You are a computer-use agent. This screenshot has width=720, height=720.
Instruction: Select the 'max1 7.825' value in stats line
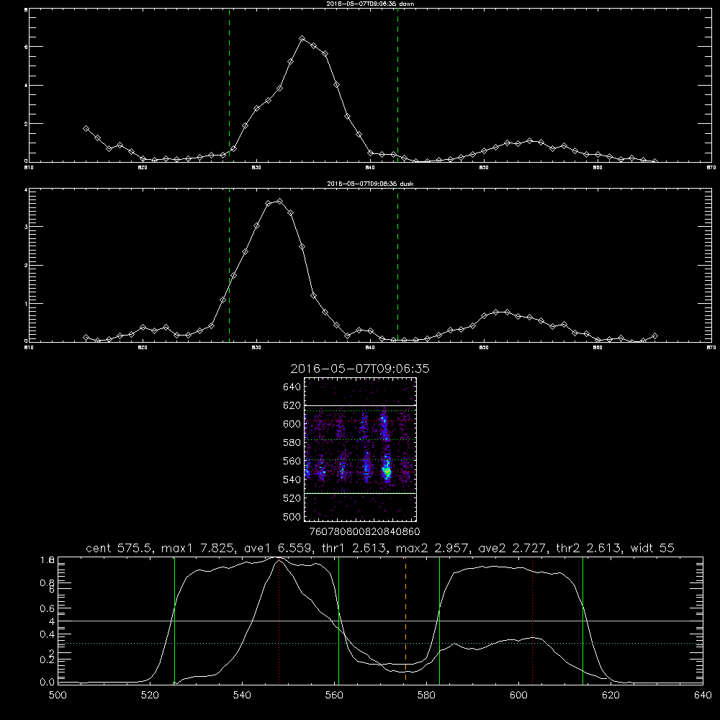pyautogui.click(x=199, y=548)
